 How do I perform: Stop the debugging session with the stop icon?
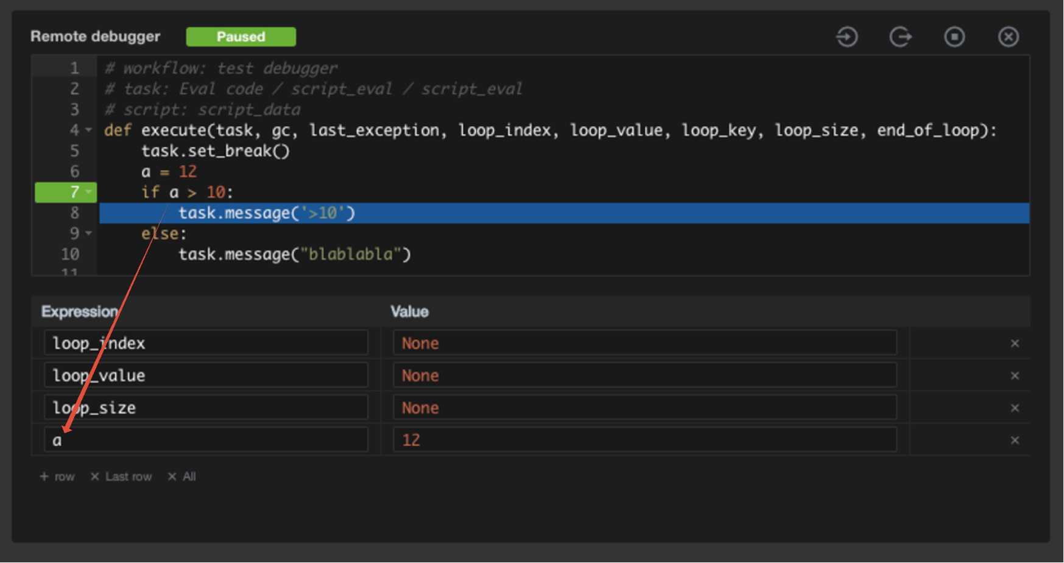click(x=954, y=37)
